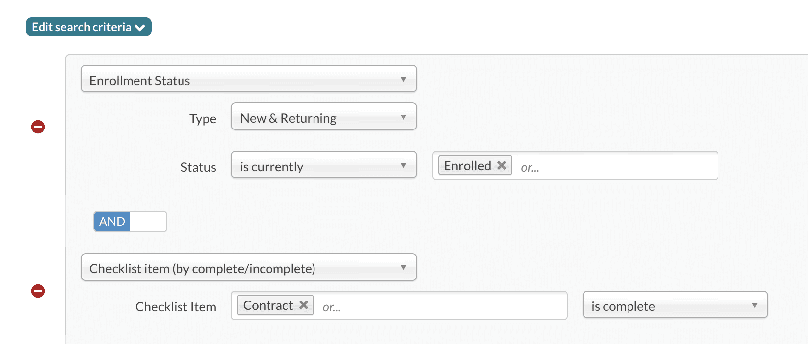Click the arrow on the Enrollment Status dropdown
Screen dimensions: 808x344
click(x=404, y=80)
